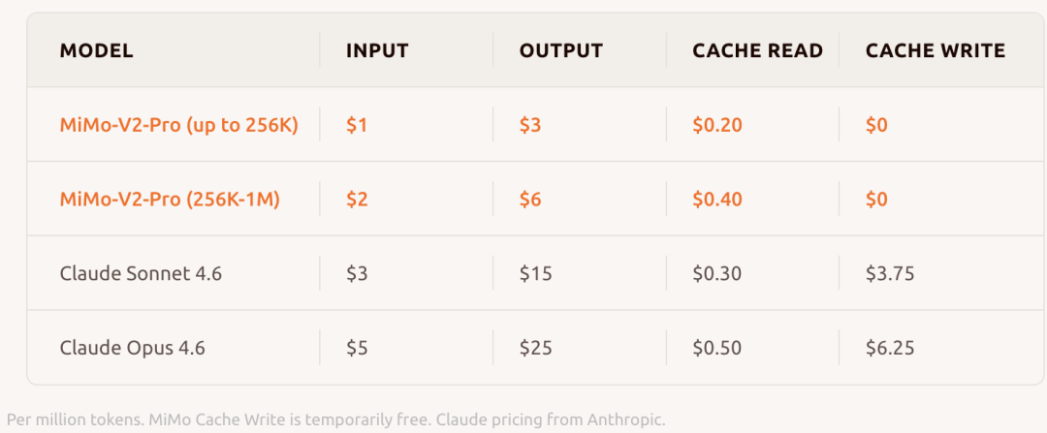Select the MiMo-V2-Pro (up to 256K) row label
The image size is (1047, 433).
(x=178, y=125)
